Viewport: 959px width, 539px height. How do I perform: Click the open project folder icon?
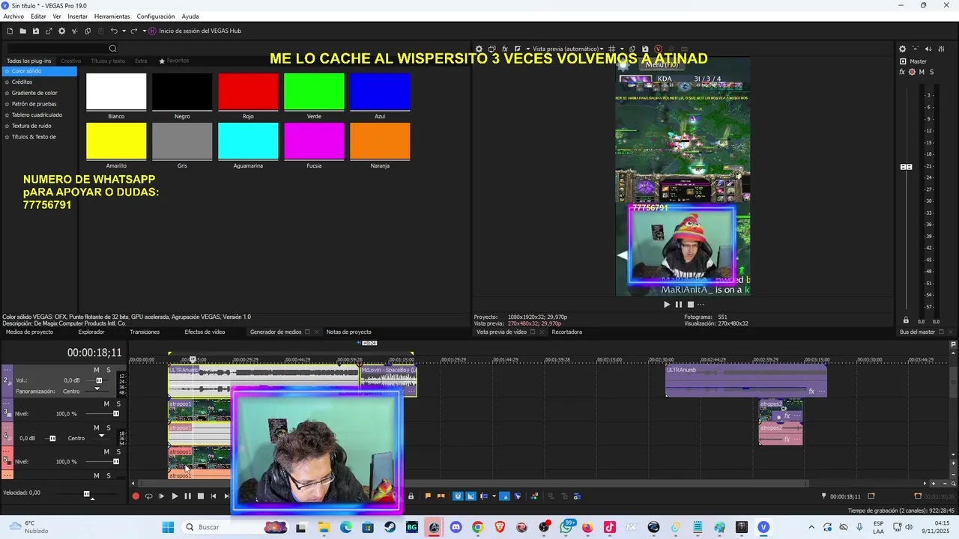click(22, 31)
